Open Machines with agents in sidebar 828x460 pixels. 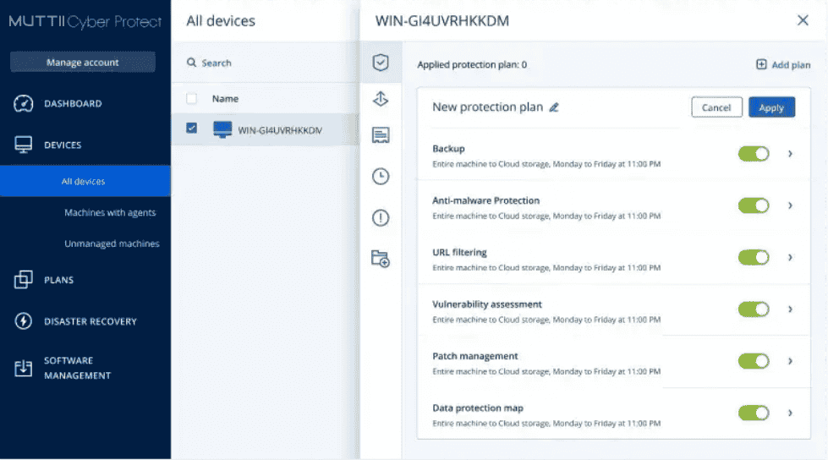point(110,213)
